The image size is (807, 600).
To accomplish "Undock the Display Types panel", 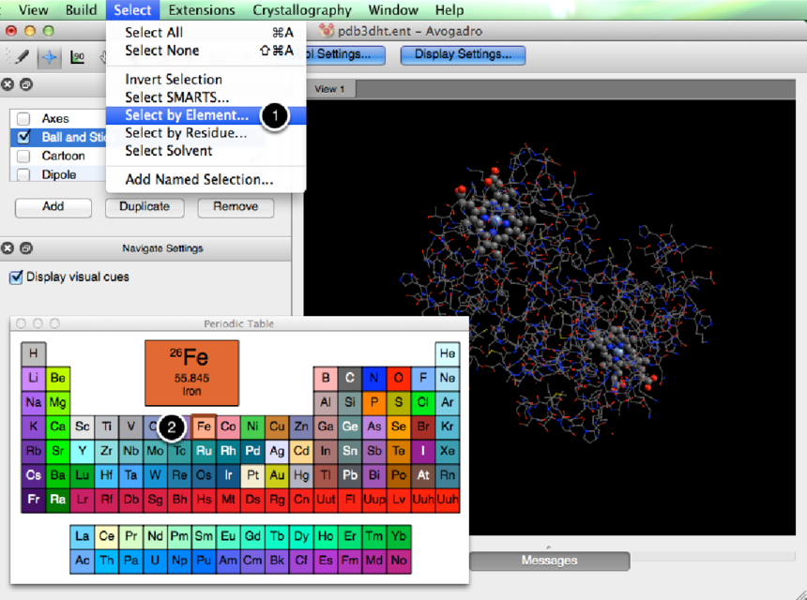I will click(x=26, y=84).
